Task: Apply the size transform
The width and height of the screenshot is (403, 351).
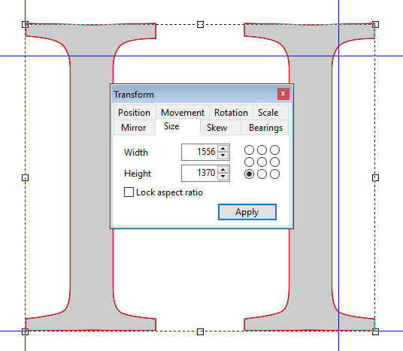Action: point(247,212)
